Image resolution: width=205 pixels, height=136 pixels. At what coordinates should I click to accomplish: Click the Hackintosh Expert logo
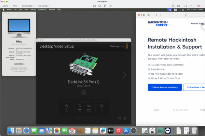tap(158, 24)
